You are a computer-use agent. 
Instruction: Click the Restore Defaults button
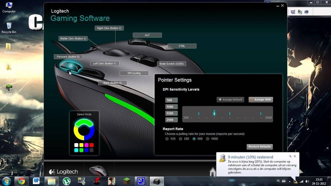click(260, 147)
